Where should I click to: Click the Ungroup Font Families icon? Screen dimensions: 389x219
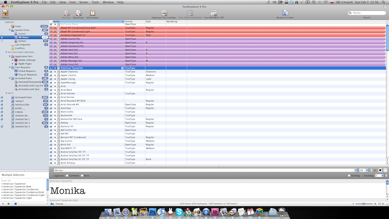pyautogui.click(x=164, y=13)
